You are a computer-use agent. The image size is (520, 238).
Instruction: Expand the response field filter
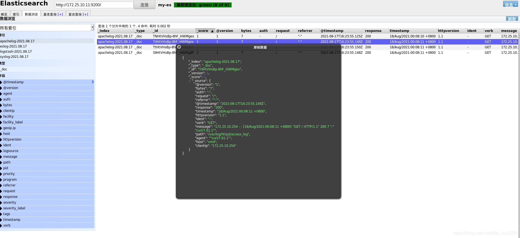(x=47, y=197)
